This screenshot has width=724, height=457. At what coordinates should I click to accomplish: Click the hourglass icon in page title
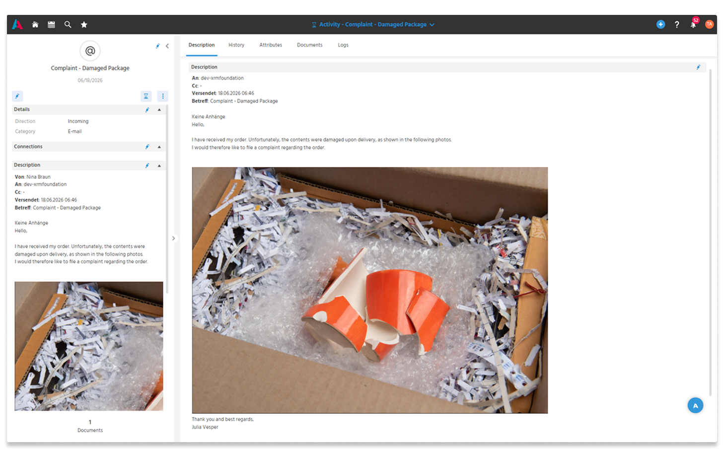(x=314, y=24)
